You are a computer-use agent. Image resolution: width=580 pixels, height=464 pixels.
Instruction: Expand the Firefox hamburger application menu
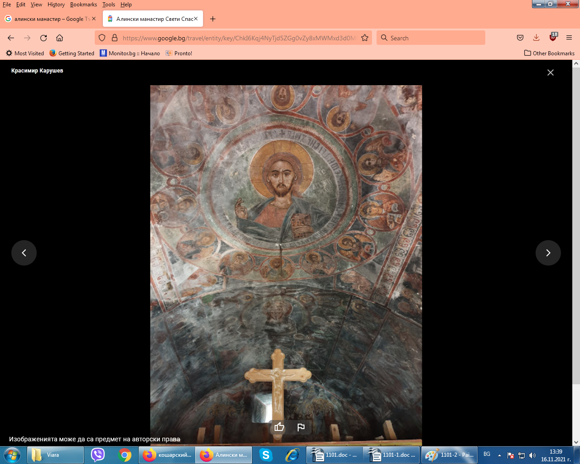click(569, 38)
